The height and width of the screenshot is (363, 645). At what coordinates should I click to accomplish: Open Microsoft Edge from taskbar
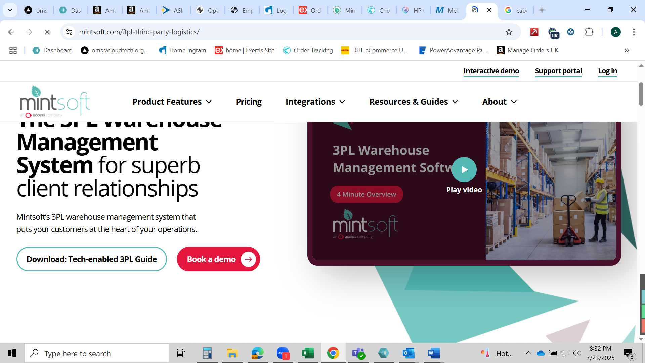click(258, 353)
